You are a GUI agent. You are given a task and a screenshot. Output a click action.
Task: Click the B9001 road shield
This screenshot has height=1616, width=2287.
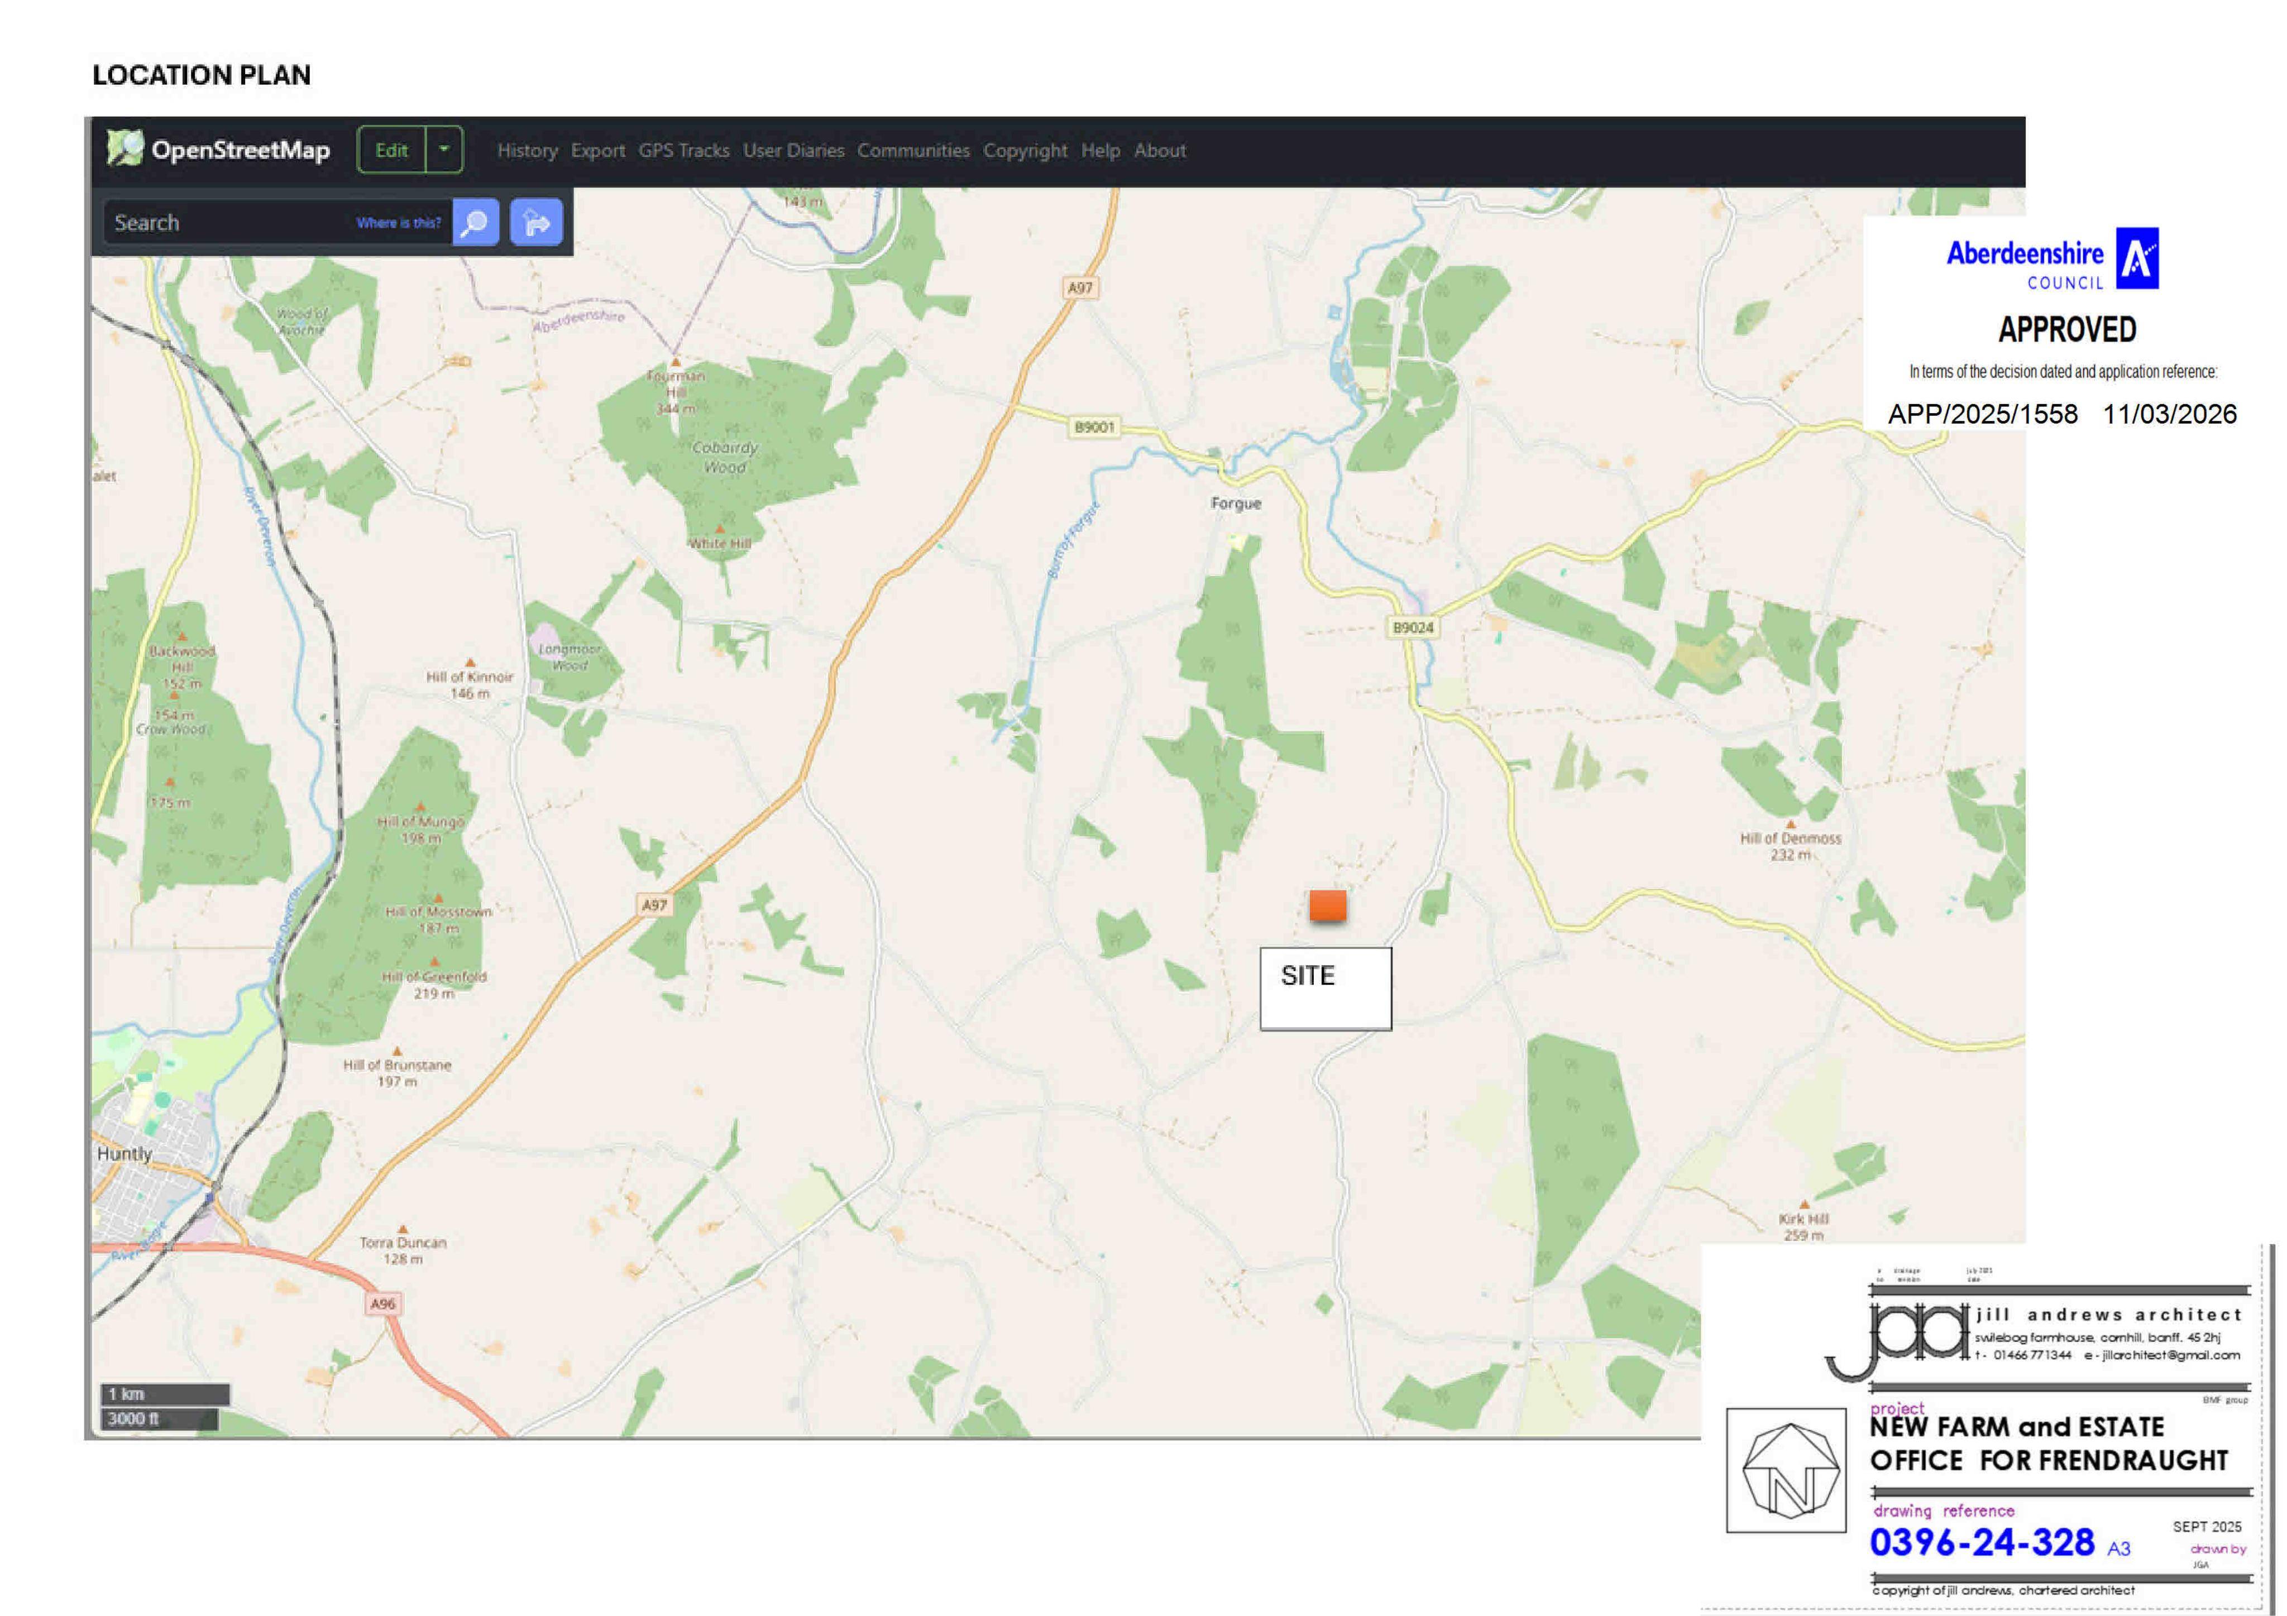tap(1095, 426)
